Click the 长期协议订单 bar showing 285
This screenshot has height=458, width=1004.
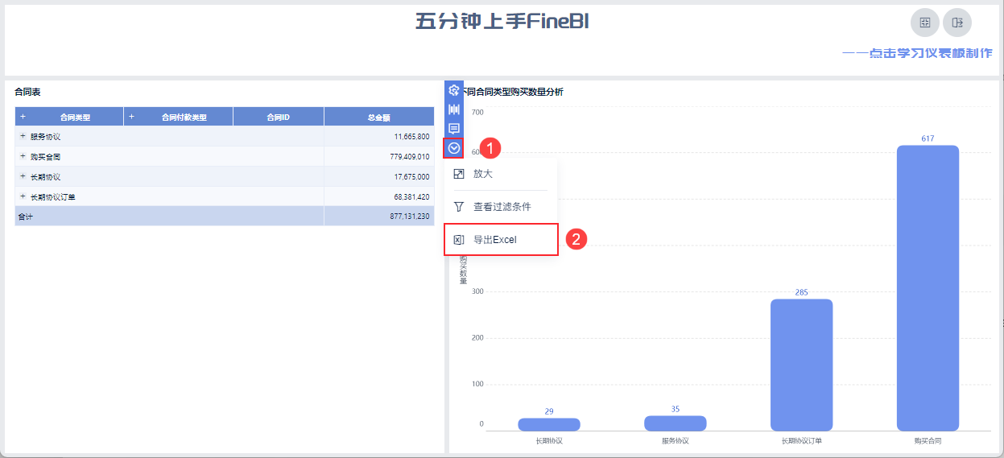pos(801,365)
